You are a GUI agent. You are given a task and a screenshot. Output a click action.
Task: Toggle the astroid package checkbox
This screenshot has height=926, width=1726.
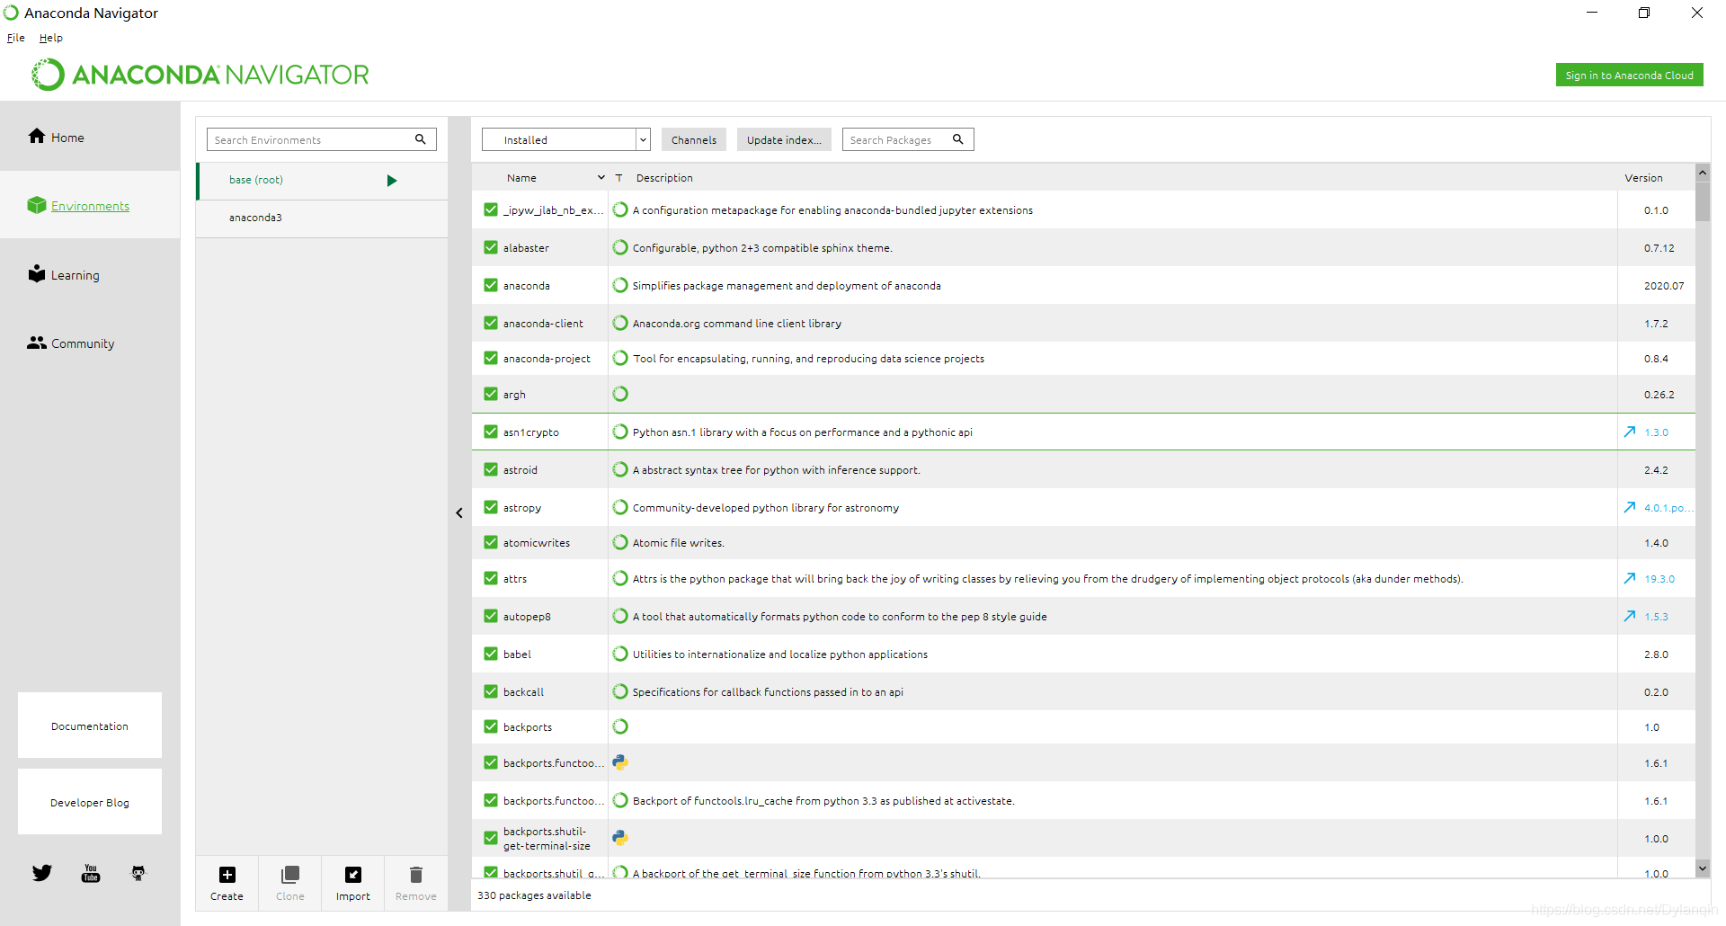click(x=491, y=470)
